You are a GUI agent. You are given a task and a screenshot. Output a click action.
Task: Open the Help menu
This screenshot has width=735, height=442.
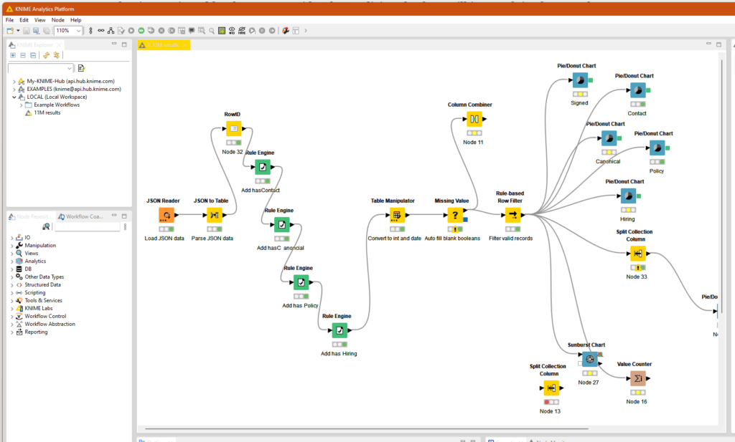76,20
